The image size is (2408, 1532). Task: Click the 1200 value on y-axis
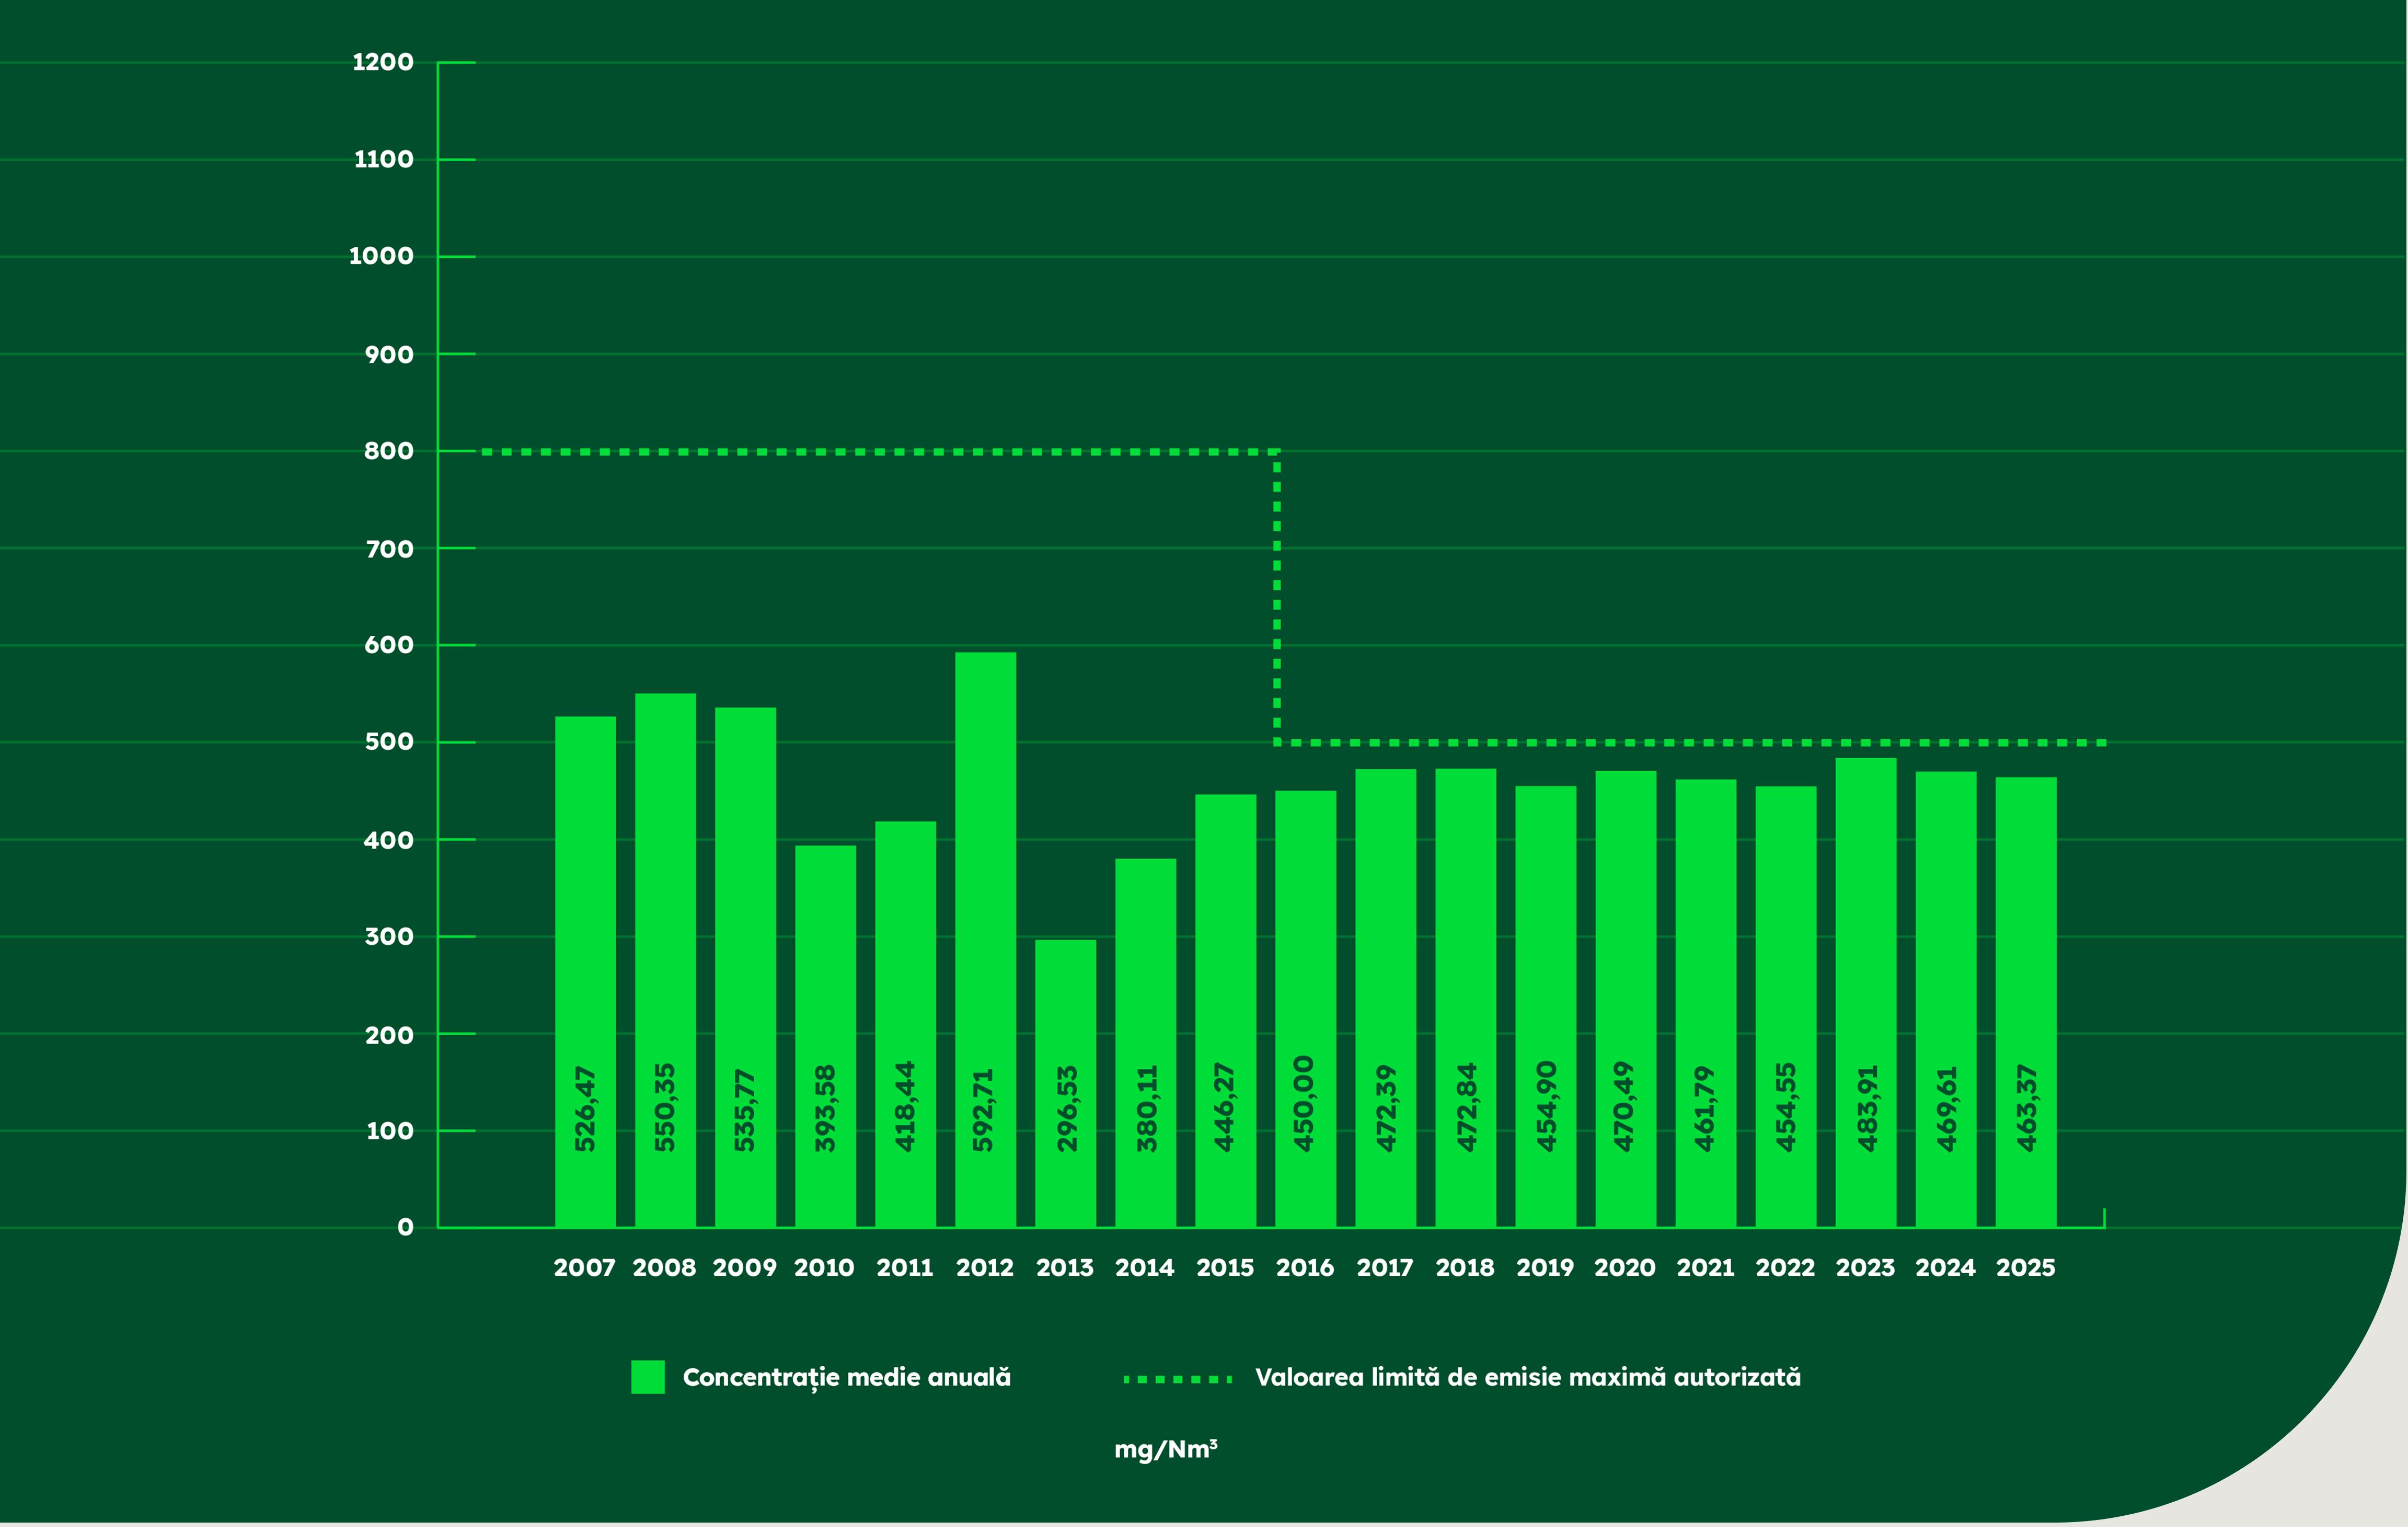pyautogui.click(x=383, y=62)
